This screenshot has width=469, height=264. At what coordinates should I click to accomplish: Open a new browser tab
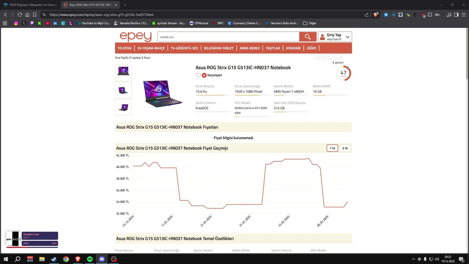point(125,5)
